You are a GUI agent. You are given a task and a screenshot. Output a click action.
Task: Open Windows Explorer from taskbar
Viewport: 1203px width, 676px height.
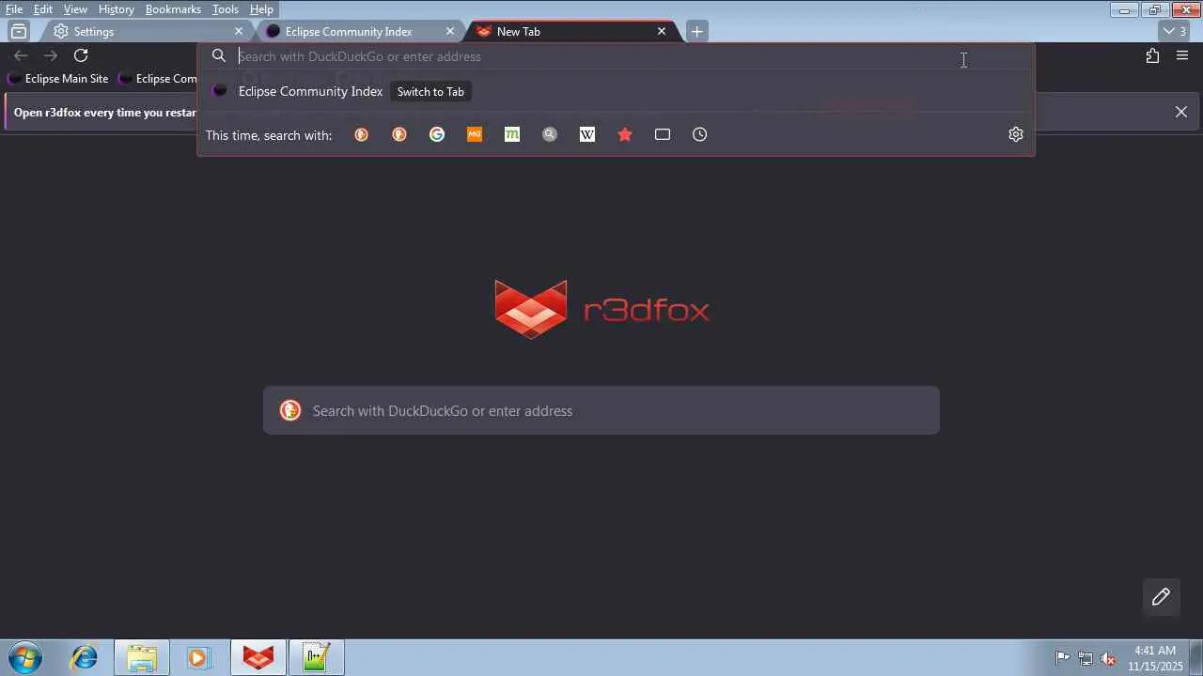[x=142, y=657]
